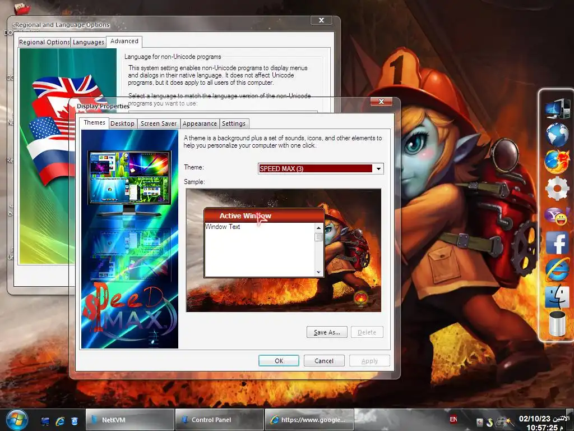574x431 pixels.
Task: Open the gear settings icon in the dock
Action: pos(557,189)
